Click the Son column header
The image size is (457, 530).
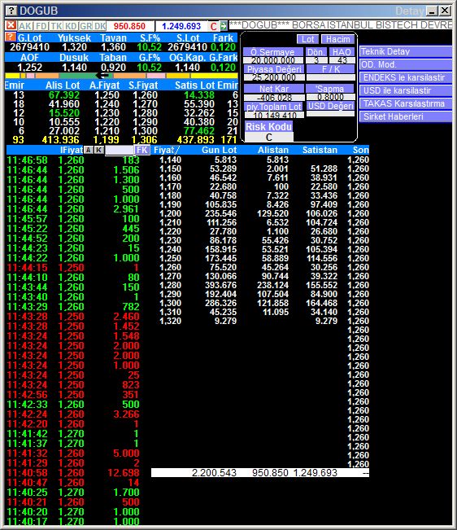(x=361, y=150)
